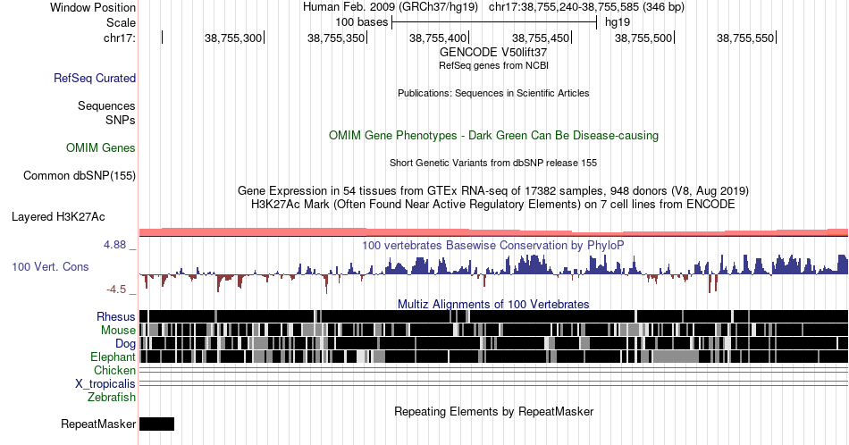Click the 38,755,550 ruler position
Viewport: 849px width, 445px height.
(x=745, y=38)
